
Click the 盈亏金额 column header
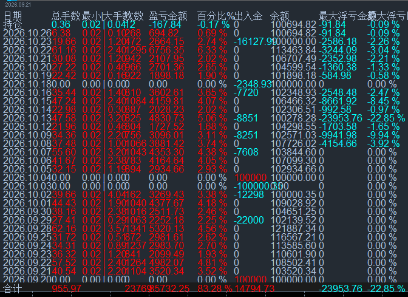[168, 16]
